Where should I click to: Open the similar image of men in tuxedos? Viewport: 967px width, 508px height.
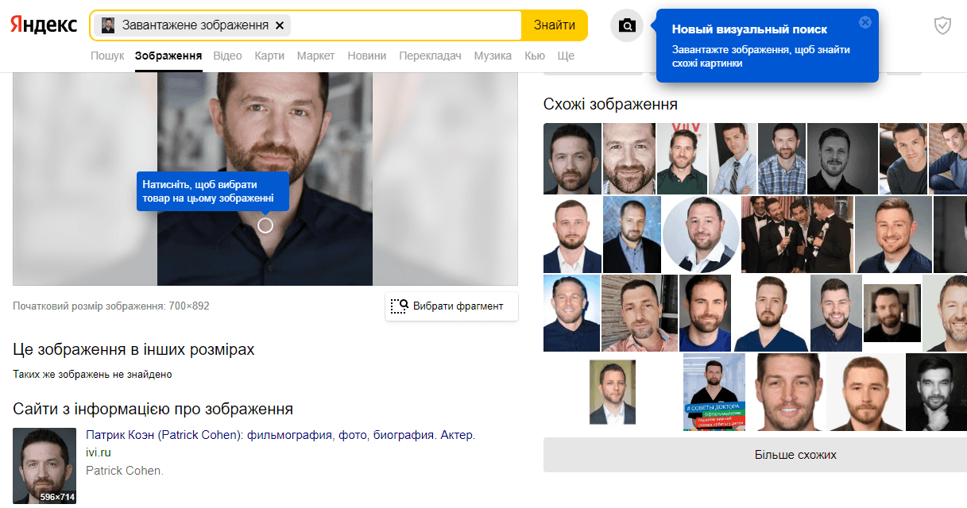(x=796, y=235)
